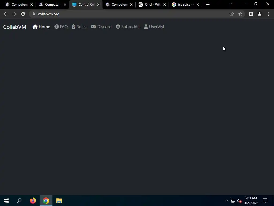Click the browser forward arrow
Screen dimensions: 274x206
(14, 14)
